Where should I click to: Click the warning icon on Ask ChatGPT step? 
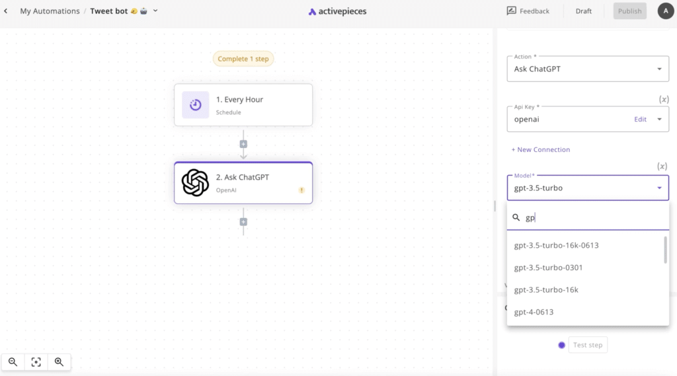coord(301,190)
